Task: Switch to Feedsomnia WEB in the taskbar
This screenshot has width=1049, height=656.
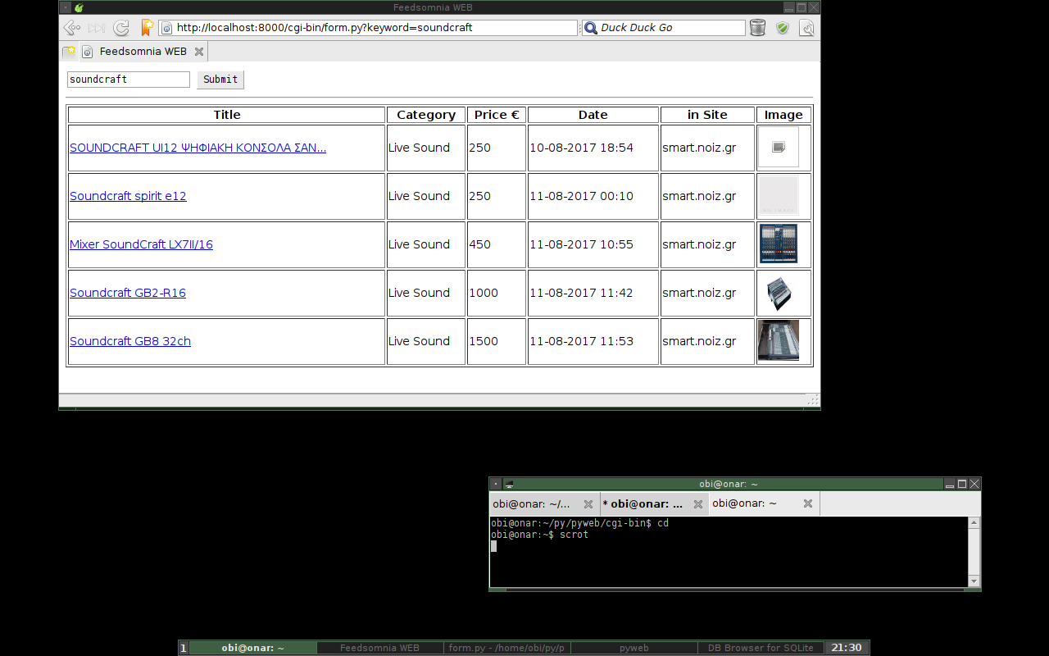Action: pyautogui.click(x=379, y=648)
